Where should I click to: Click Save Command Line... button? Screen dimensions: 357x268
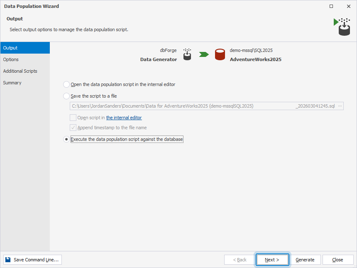point(32,260)
